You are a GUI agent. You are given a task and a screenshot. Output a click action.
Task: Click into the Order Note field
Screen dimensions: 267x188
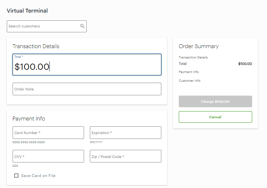coord(87,89)
